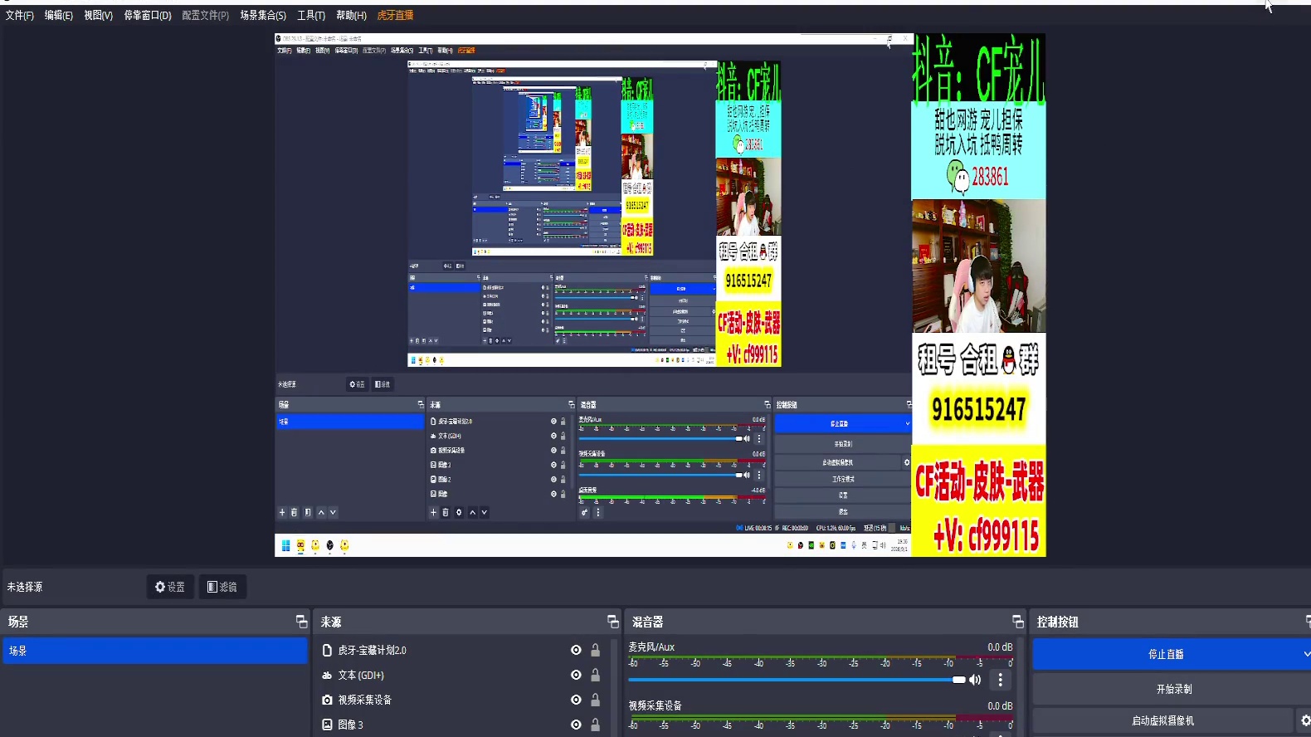1311x737 pixels.
Task: Expand the dropdown arrow beside 停止直播
Action: pyautogui.click(x=1306, y=654)
